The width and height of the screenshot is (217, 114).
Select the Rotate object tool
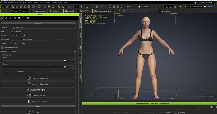(87, 7)
